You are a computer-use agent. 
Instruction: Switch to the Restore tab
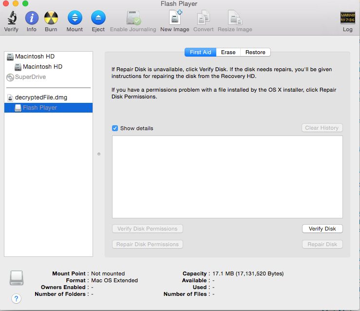click(255, 52)
